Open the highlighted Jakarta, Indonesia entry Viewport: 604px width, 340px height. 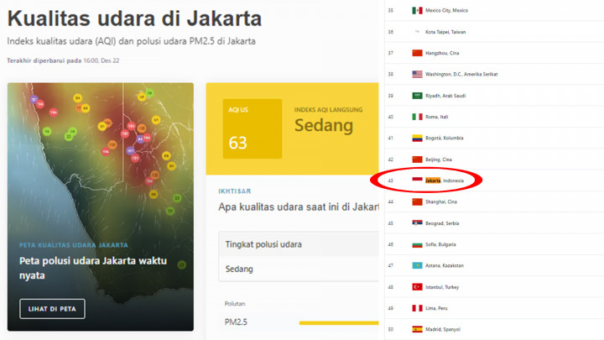coord(445,180)
